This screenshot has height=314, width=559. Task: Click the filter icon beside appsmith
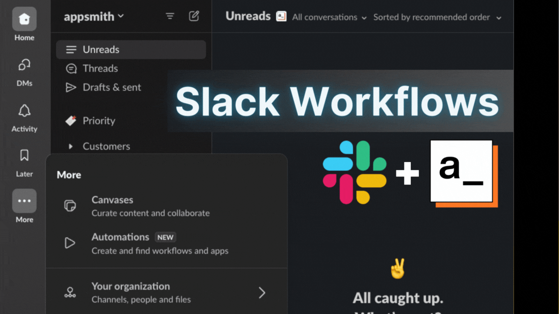point(170,17)
